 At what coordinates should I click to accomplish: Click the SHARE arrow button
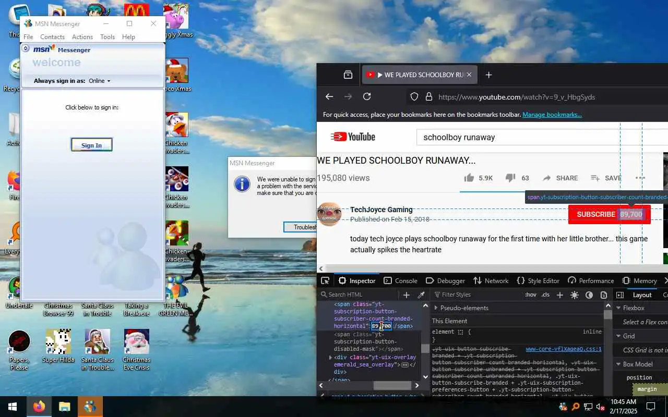[x=560, y=178]
